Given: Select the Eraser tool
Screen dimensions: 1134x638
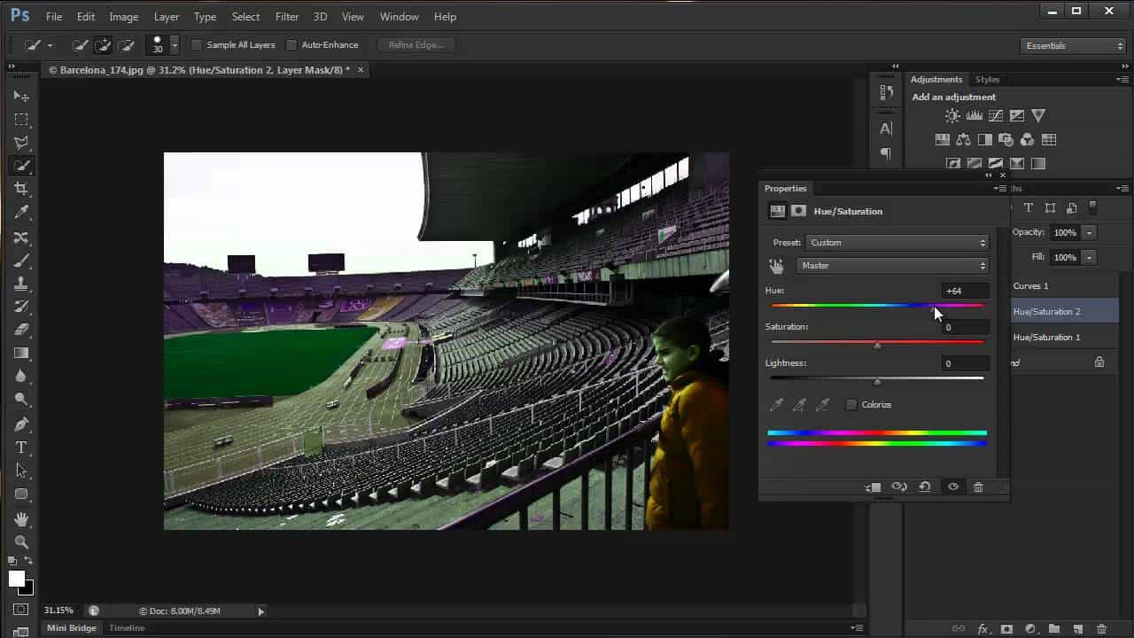Looking at the screenshot, I should pyautogui.click(x=21, y=330).
